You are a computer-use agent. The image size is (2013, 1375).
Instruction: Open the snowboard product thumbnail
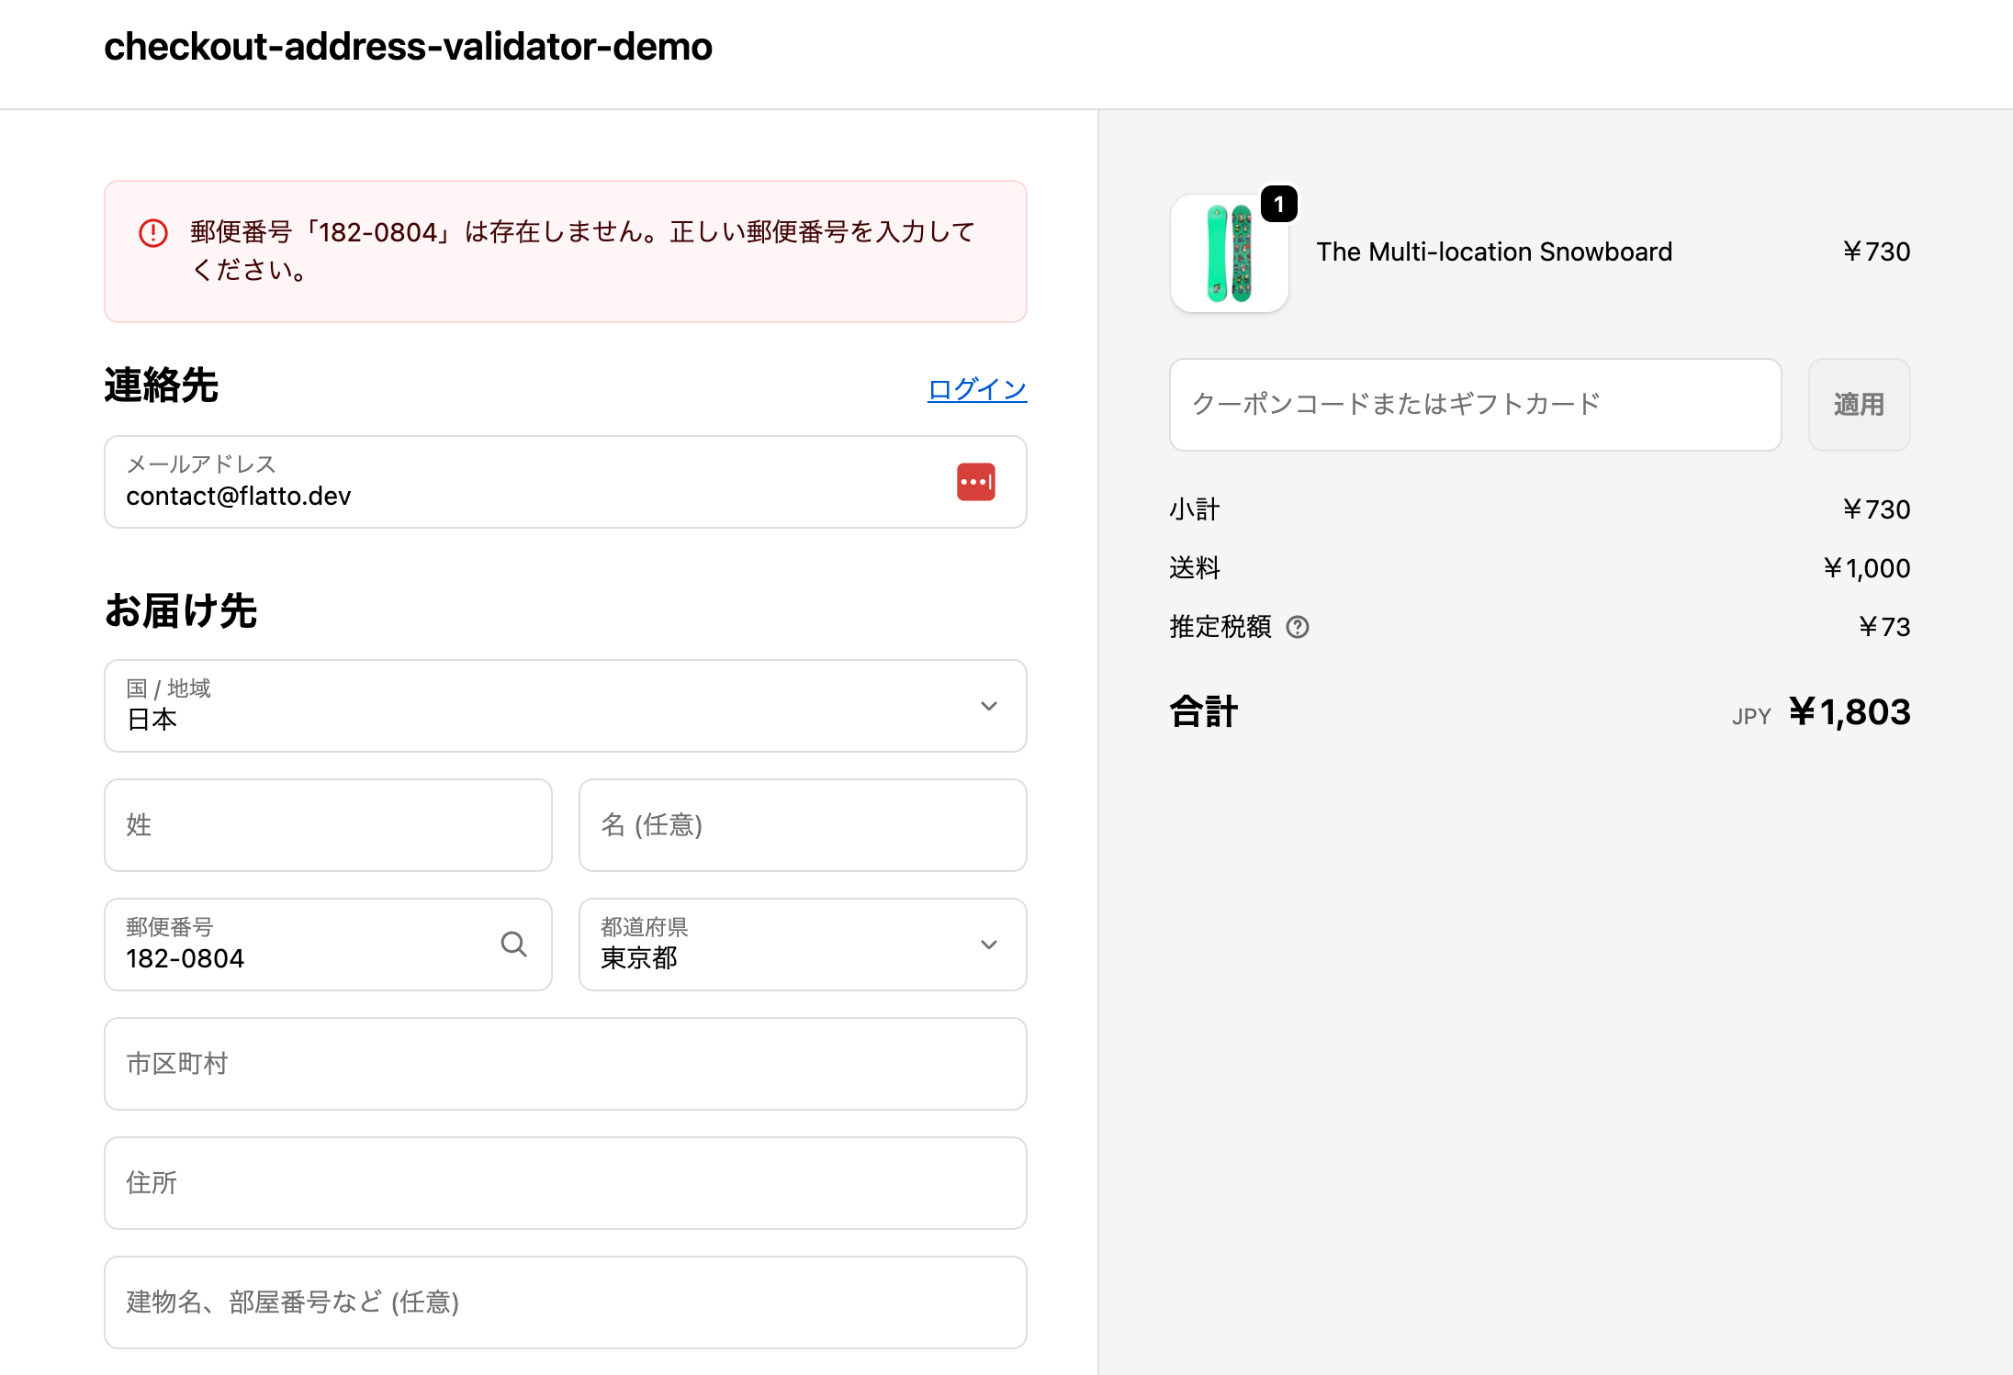(x=1229, y=253)
